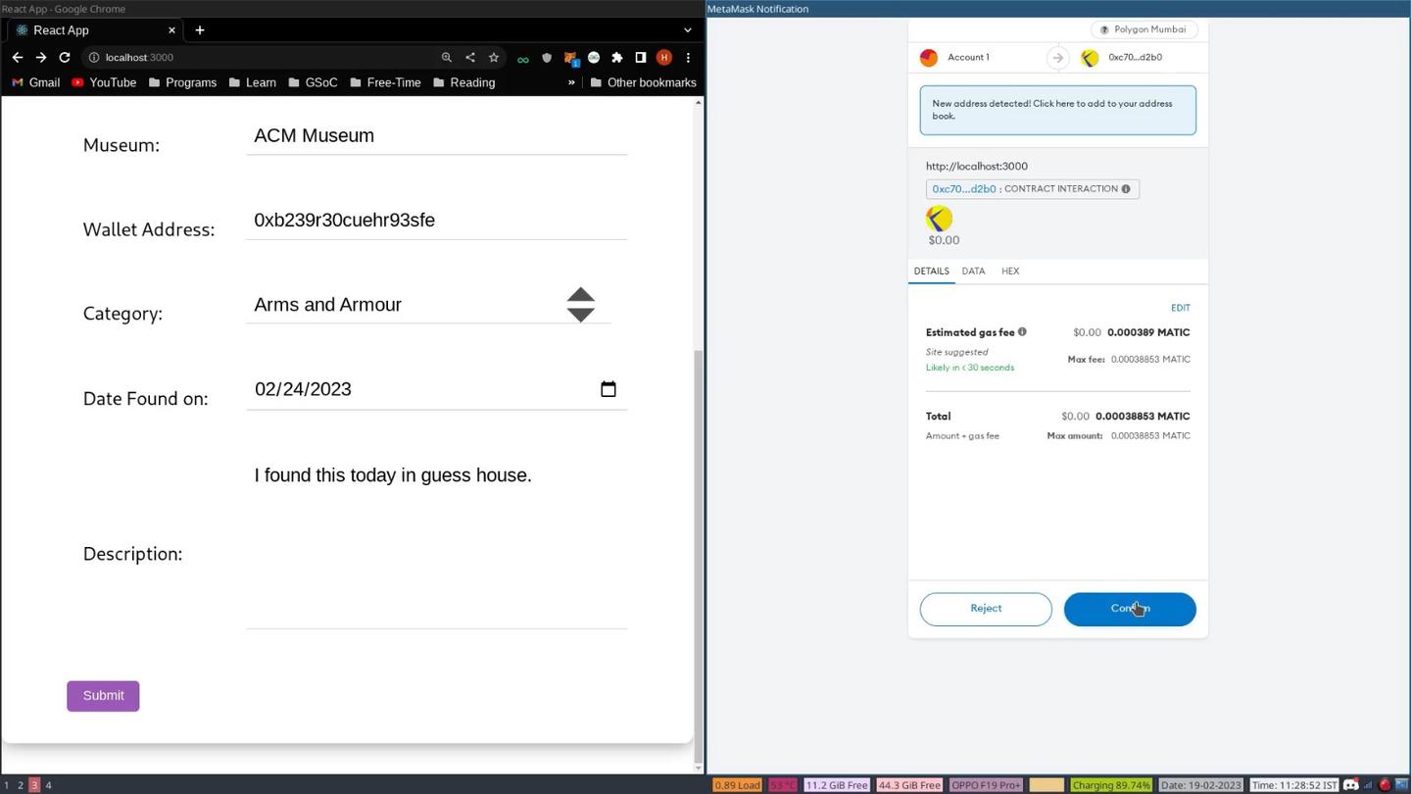The width and height of the screenshot is (1411, 794).
Task: Open the Extensions puzzle menu
Action: (x=617, y=58)
